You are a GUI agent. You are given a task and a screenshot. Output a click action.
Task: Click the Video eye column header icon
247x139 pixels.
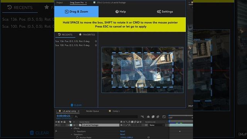[x=56, y=122]
